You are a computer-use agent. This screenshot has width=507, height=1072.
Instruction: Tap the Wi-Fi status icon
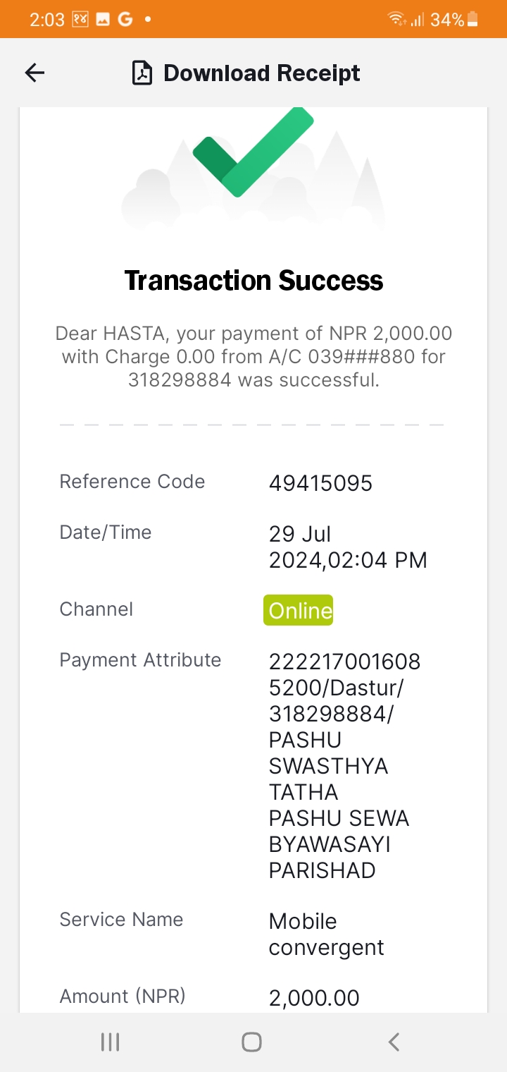pyautogui.click(x=396, y=20)
